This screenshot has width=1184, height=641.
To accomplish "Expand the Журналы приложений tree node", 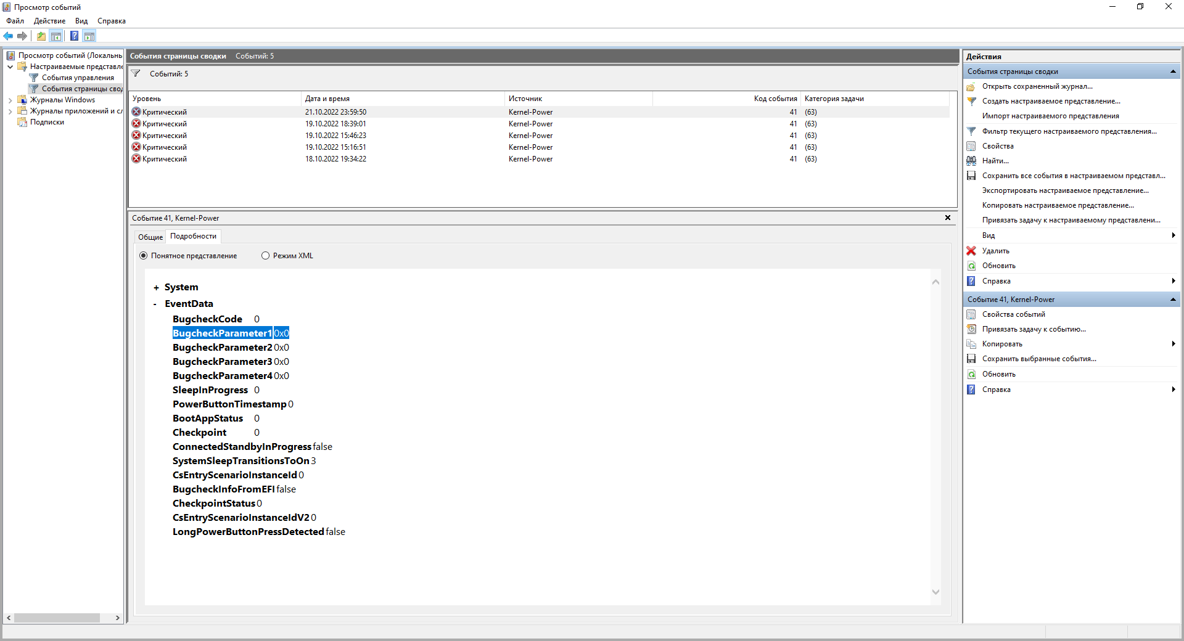I will [10, 111].
